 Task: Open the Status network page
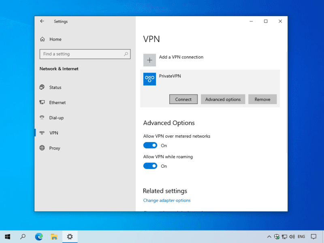(55, 87)
